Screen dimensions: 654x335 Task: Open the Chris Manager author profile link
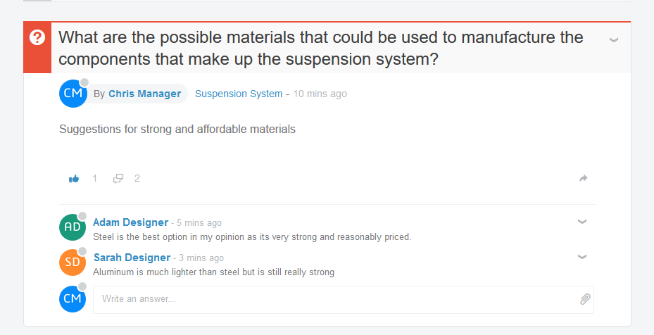(144, 94)
